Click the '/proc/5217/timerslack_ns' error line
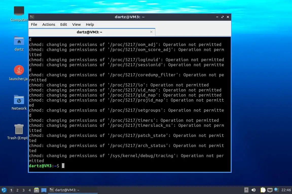 [x=126, y=128]
